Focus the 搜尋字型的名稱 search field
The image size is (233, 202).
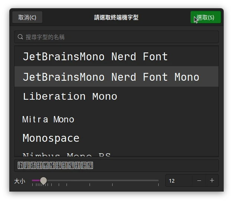coord(119,37)
